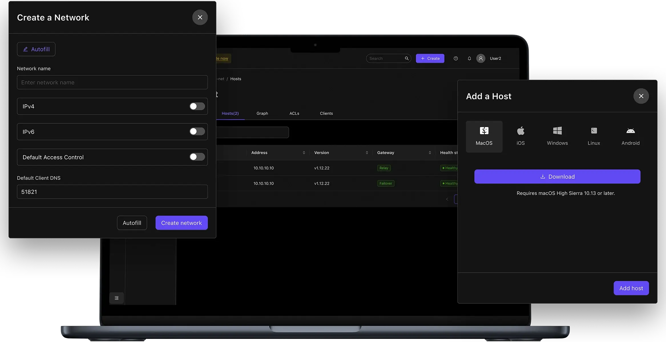The height and width of the screenshot is (342, 666).
Task: Enable the IPv4 toggle
Action: click(197, 106)
